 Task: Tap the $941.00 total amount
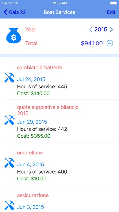(92, 43)
